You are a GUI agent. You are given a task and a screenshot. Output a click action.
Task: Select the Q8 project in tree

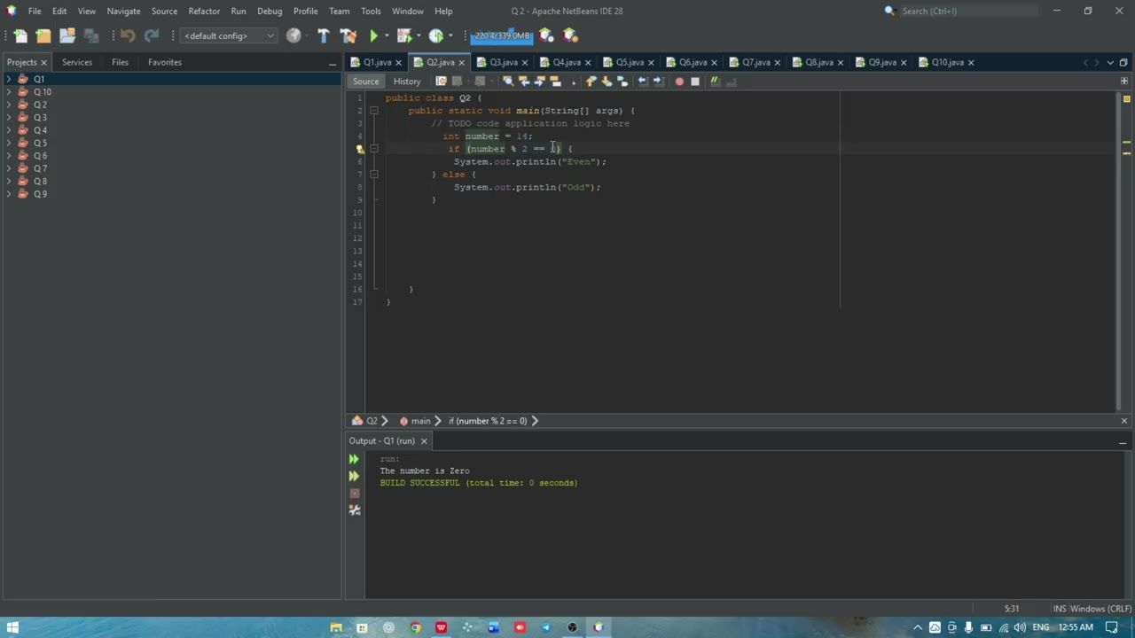tap(40, 181)
